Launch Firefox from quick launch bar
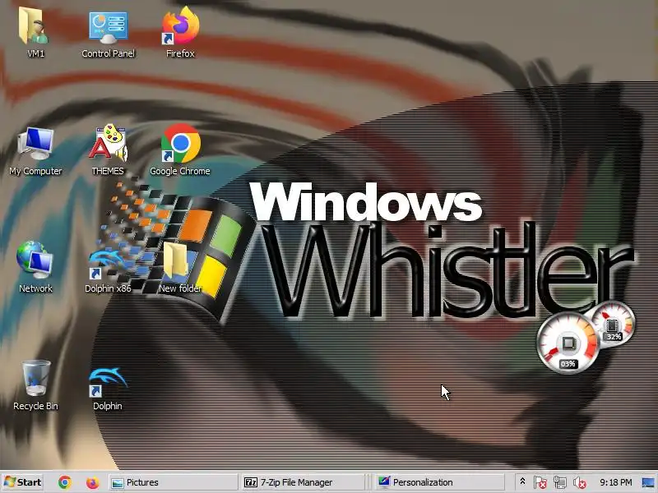 coord(92,482)
